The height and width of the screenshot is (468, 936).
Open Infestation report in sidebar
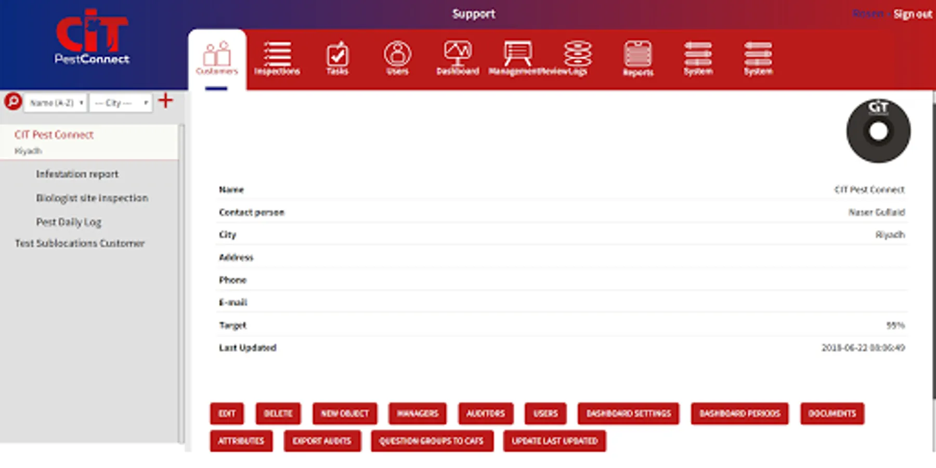(x=77, y=174)
